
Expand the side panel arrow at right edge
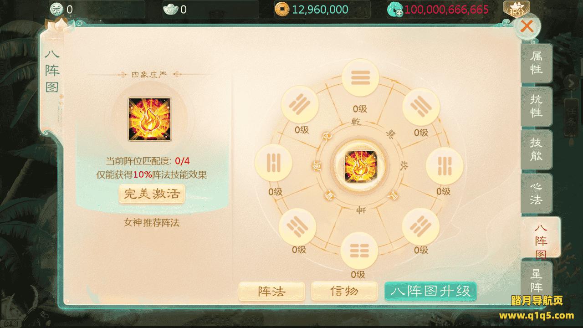[571, 83]
